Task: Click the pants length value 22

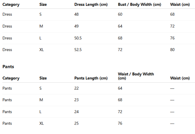Action: point(76,88)
